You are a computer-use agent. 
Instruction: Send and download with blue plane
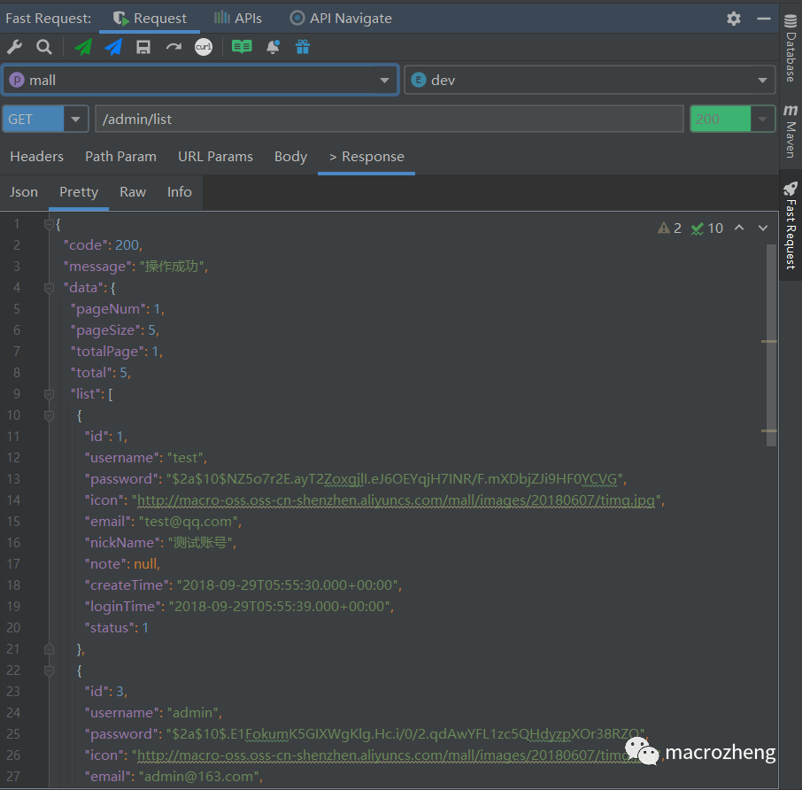click(113, 47)
